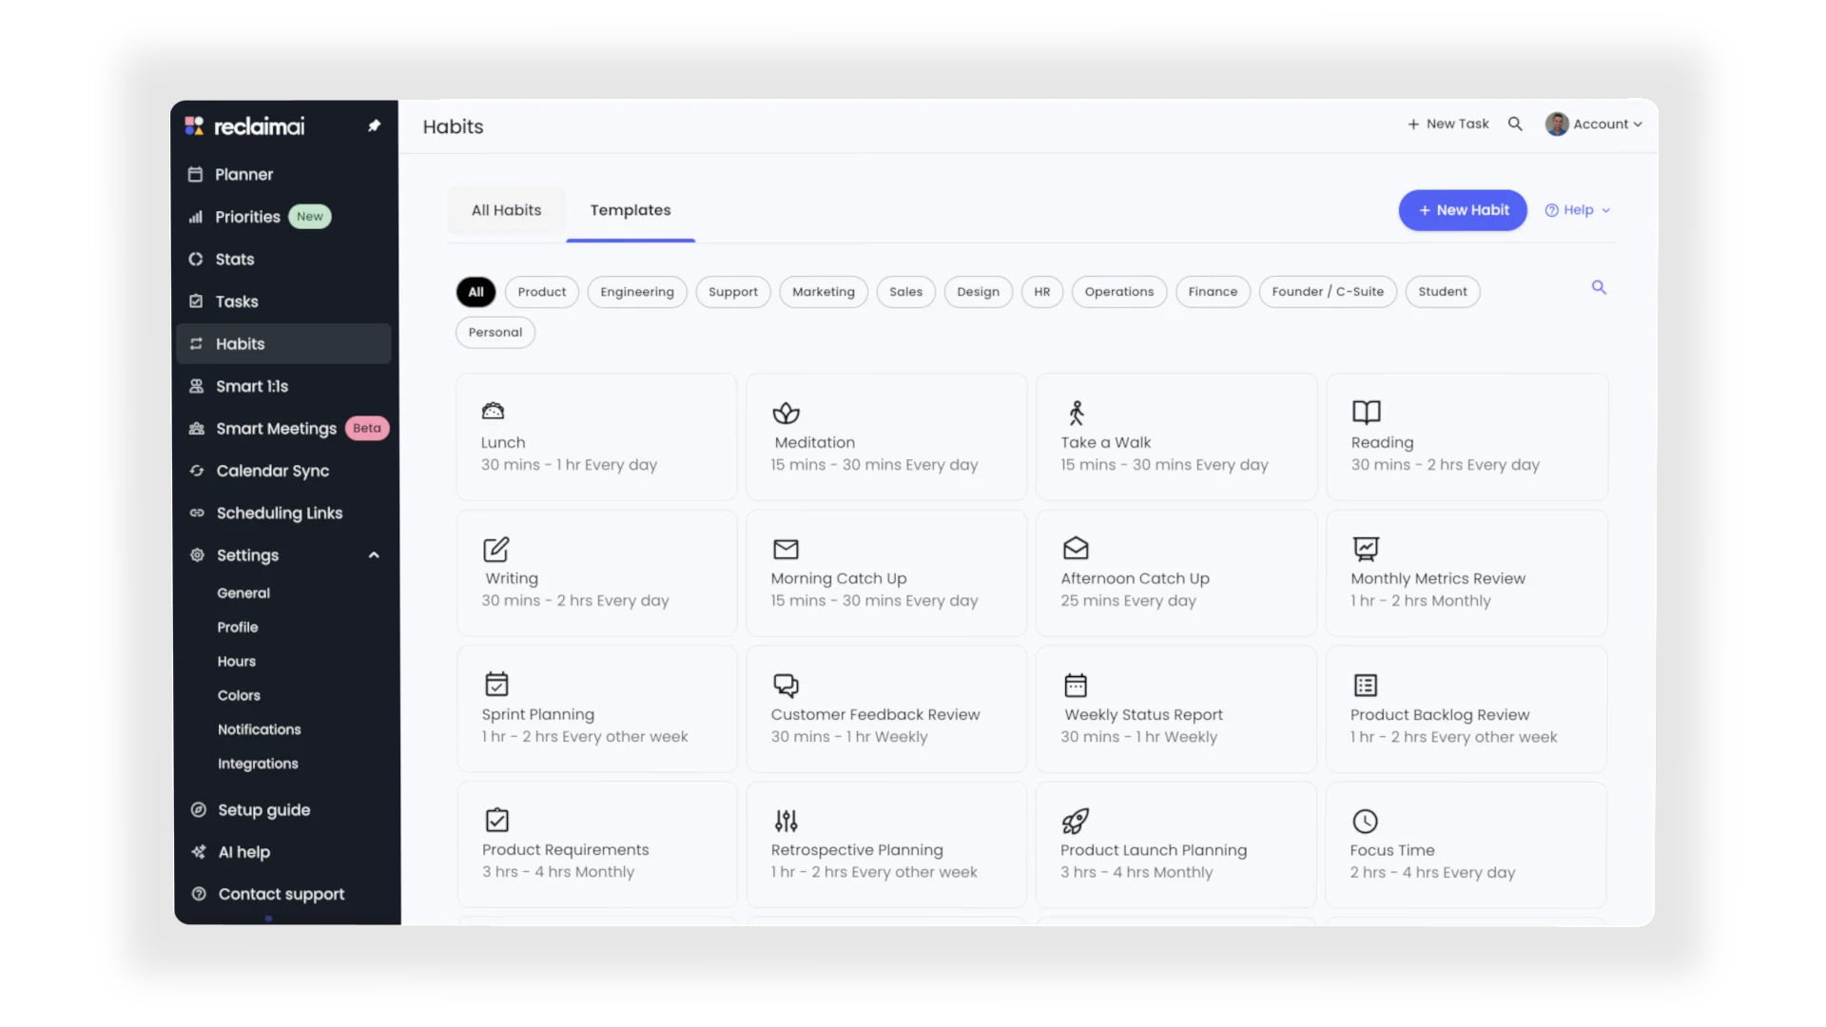
Task: Click the Take a Walk walking icon
Action: point(1076,413)
